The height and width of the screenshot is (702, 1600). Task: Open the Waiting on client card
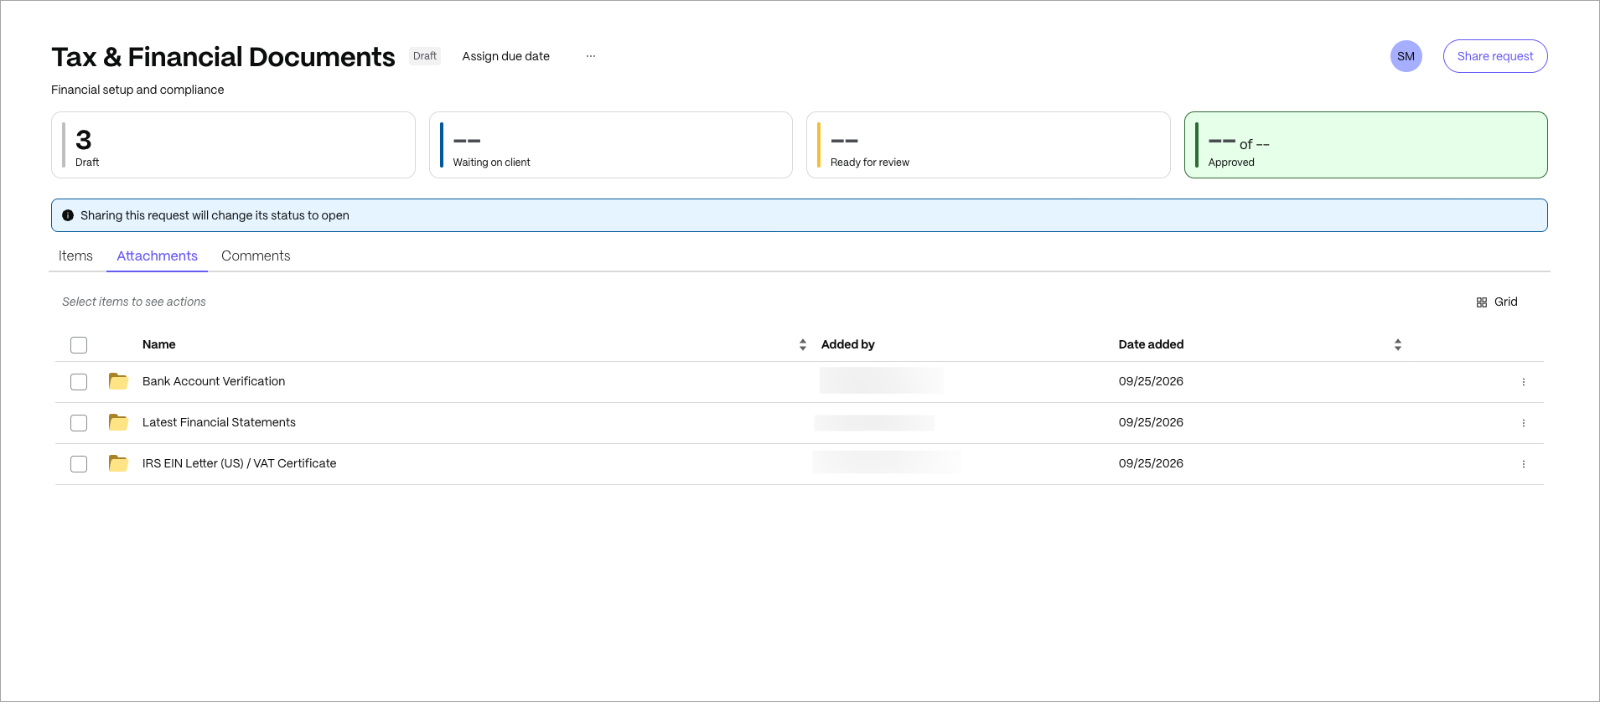(x=610, y=145)
